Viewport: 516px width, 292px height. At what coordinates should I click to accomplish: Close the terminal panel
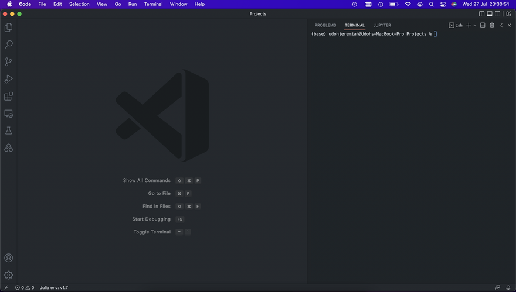point(510,25)
